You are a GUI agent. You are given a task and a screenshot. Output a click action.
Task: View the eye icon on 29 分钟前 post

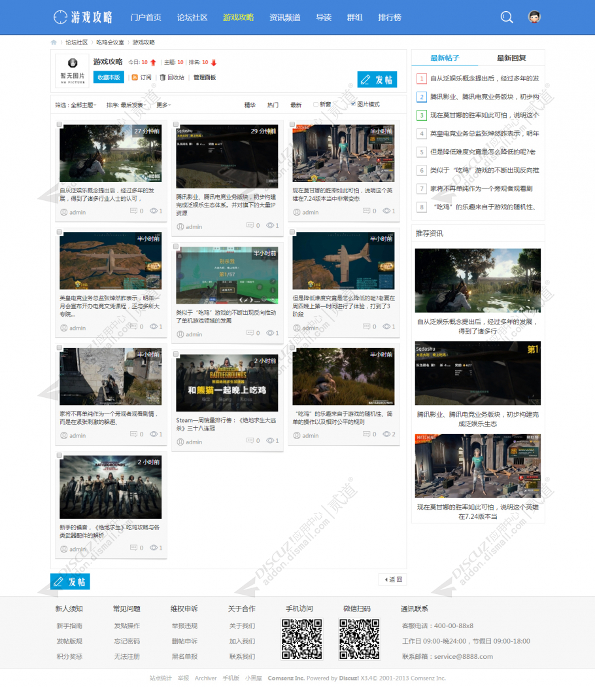pyautogui.click(x=270, y=226)
